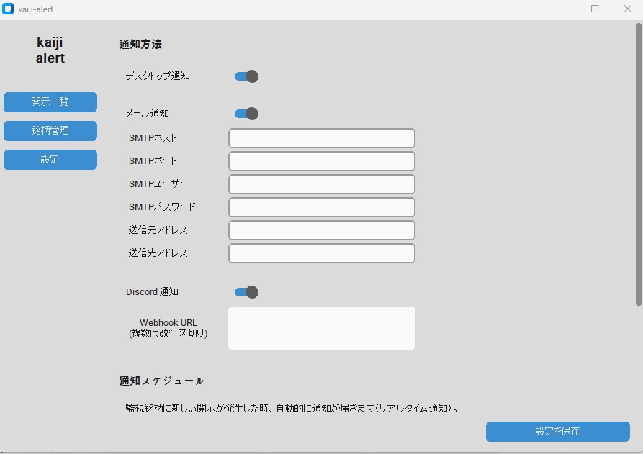Image resolution: width=643 pixels, height=454 pixels.
Task: Click the Webhook URL (複数は改行区切り) label
Action: pyautogui.click(x=168, y=328)
